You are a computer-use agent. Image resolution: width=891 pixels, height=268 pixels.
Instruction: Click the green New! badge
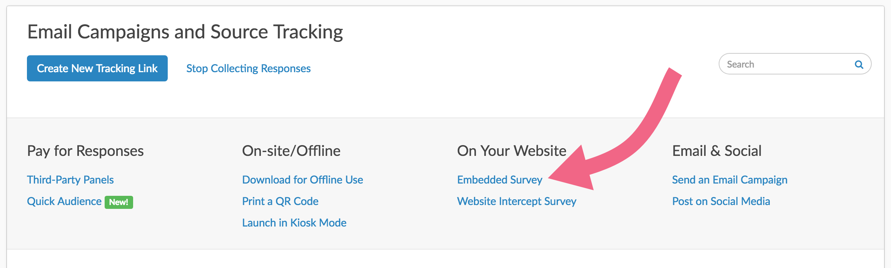point(118,202)
